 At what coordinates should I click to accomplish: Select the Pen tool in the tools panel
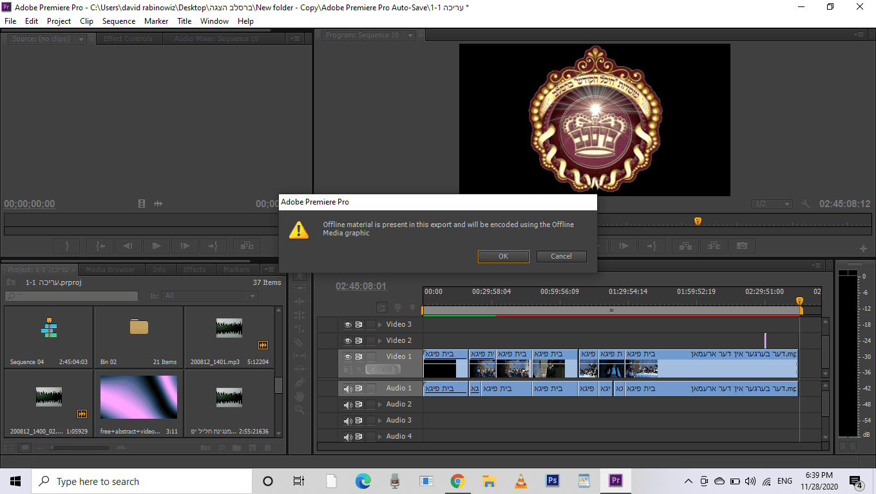point(299,382)
